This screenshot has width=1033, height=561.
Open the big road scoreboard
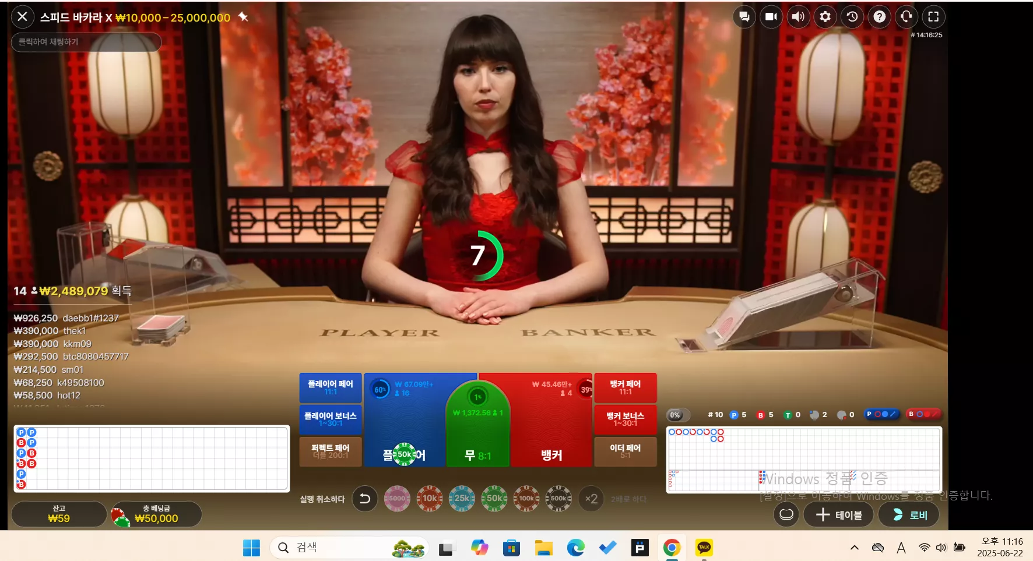(x=804, y=449)
